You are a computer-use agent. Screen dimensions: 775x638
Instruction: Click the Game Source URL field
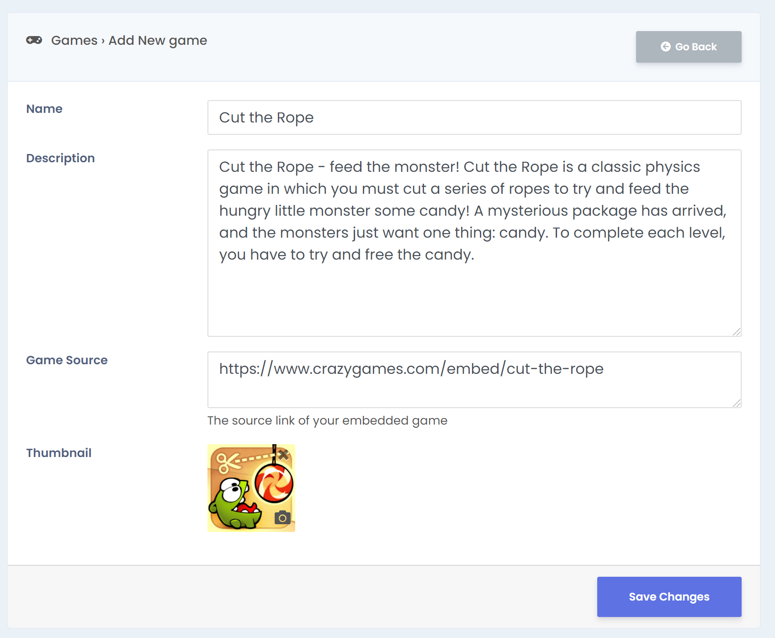[x=474, y=380]
